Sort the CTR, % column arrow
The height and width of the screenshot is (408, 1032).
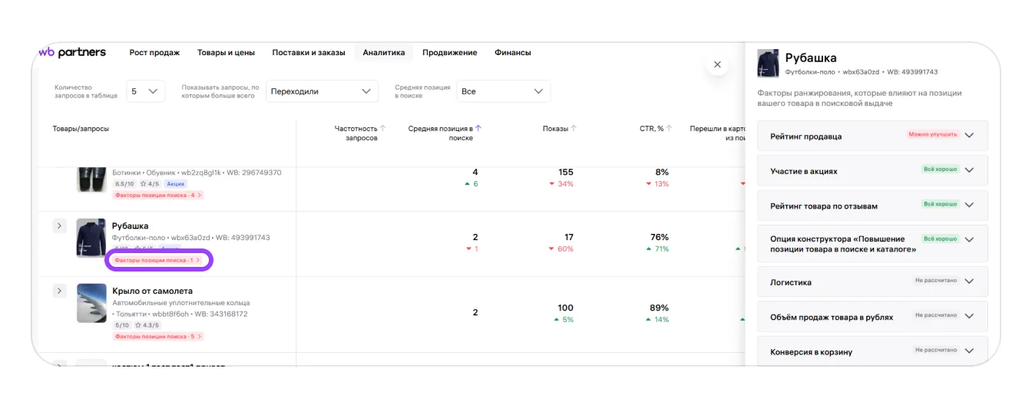point(669,129)
